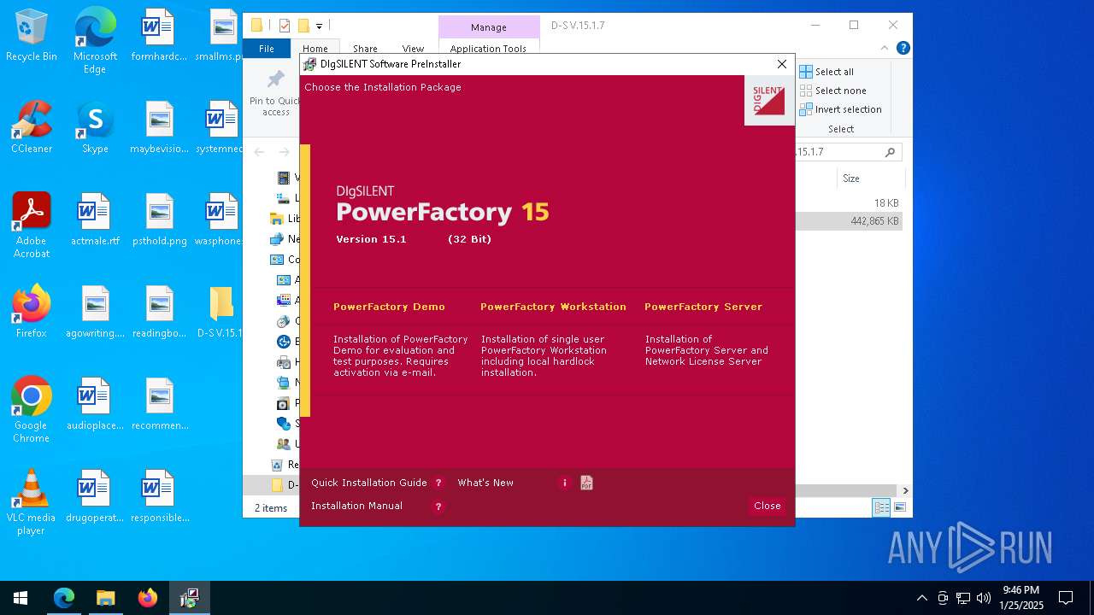Open the File tab in File Explorer

pos(267,49)
